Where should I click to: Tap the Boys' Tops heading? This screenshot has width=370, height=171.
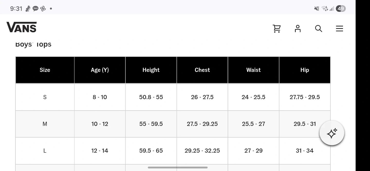tap(33, 44)
